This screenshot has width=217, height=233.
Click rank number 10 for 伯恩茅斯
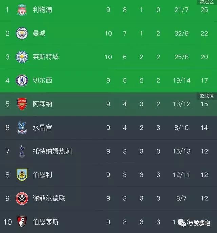8,222
